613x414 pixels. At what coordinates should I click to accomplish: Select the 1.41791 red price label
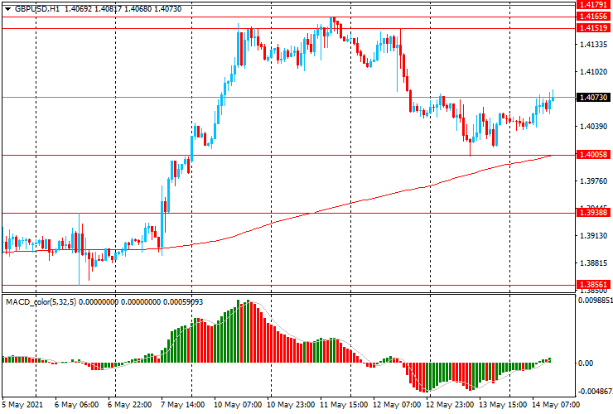593,5
